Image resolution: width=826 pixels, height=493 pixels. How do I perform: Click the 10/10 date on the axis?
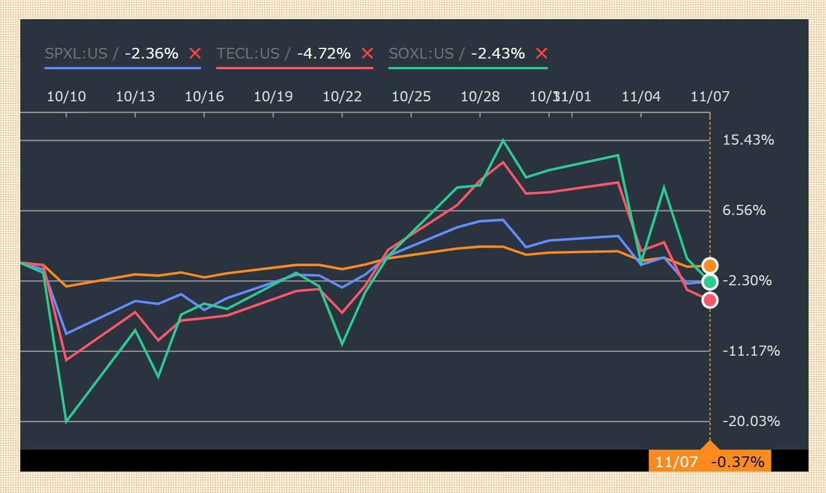pos(66,97)
